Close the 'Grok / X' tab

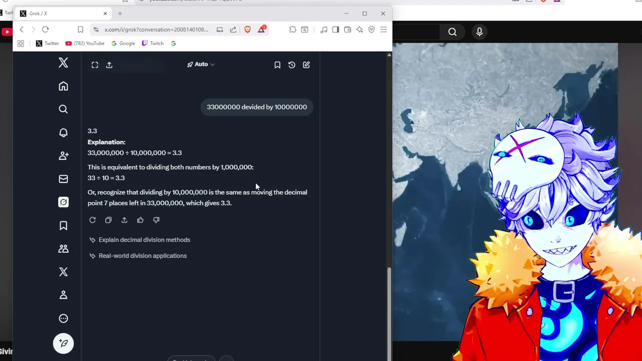105,14
